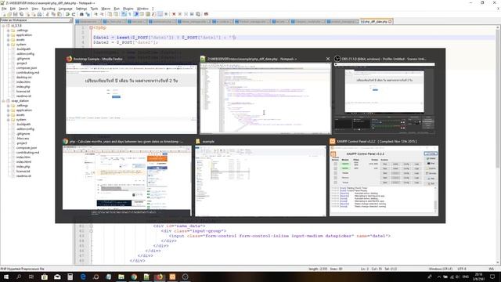Click the Start Recording macro toolbar icon
The width and height of the screenshot is (501, 282).
(x=174, y=14)
